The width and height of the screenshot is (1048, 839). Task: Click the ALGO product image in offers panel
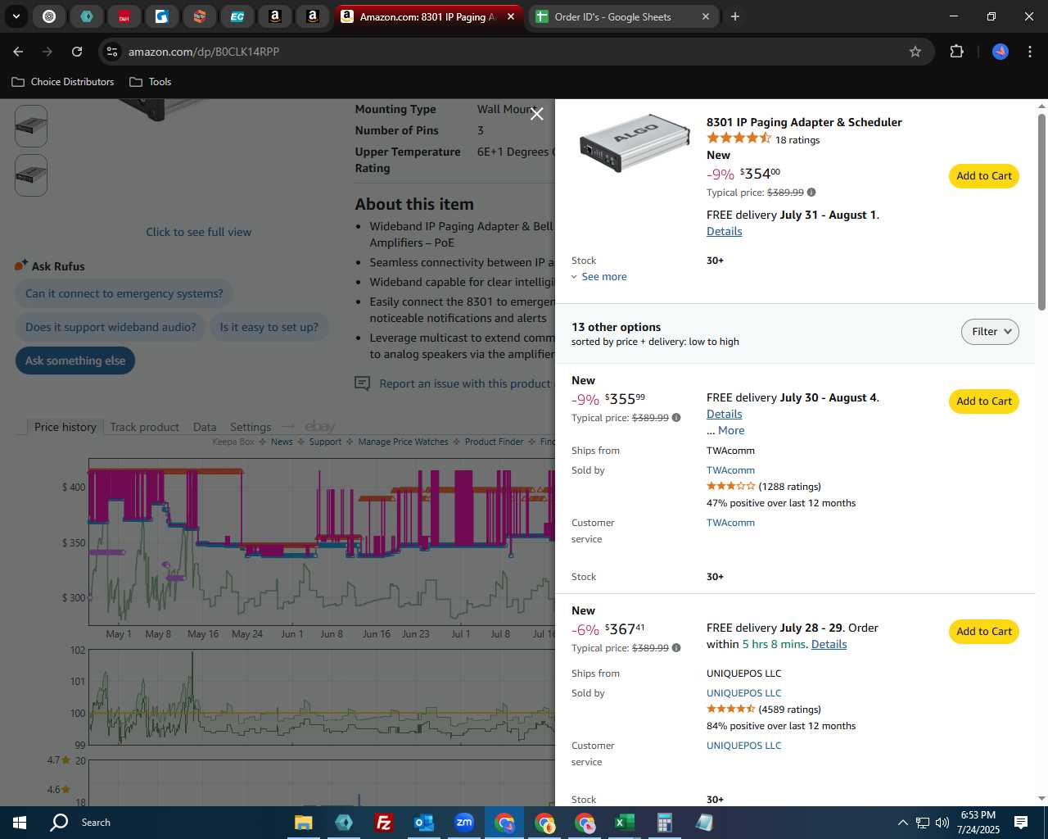pyautogui.click(x=635, y=142)
